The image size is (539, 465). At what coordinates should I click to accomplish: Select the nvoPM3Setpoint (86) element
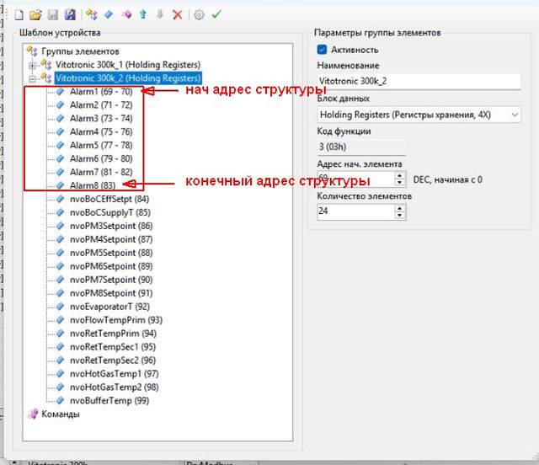[111, 226]
